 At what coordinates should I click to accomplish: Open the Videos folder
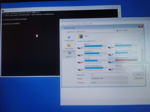83,36
